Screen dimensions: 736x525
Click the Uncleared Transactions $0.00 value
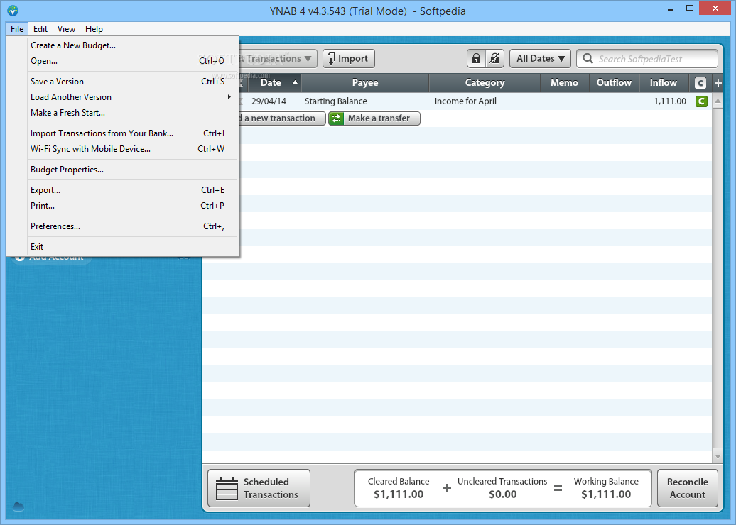click(502, 494)
